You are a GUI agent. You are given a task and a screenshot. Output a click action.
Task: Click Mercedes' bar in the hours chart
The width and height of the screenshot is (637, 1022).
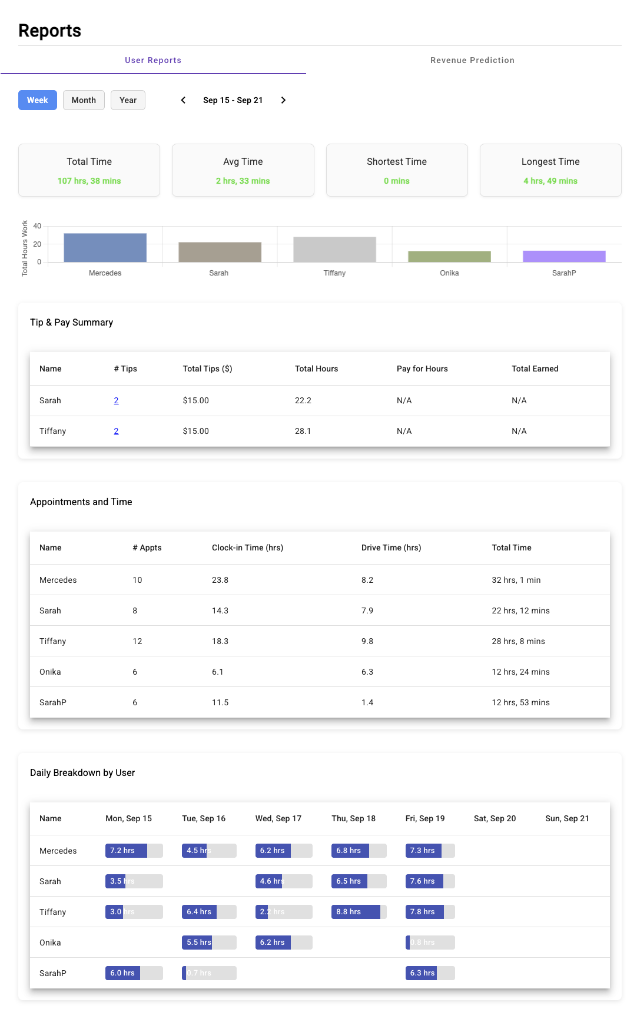(x=105, y=248)
